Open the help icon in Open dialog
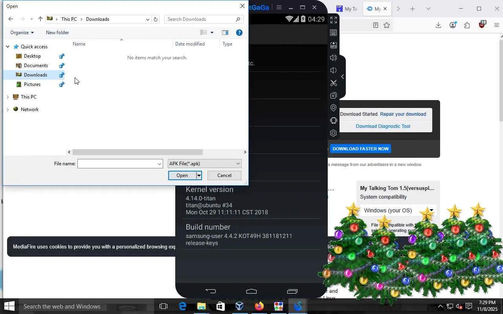This screenshot has height=314, width=503. point(239,33)
